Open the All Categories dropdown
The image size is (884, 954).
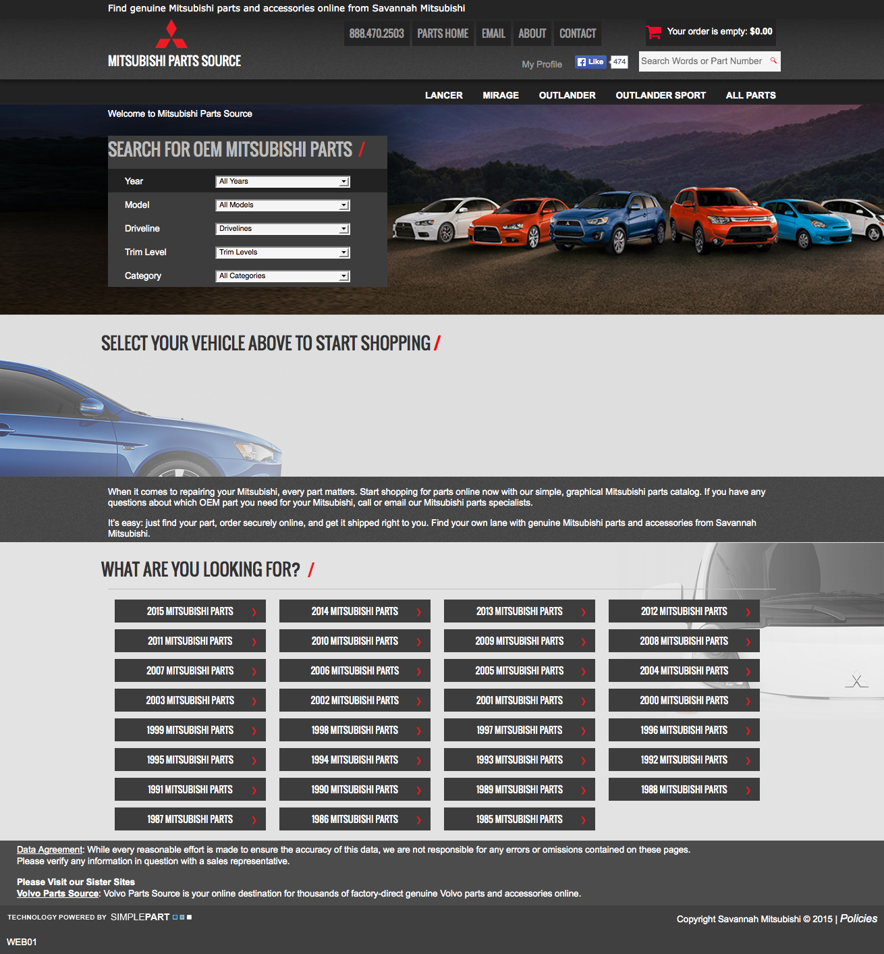(x=282, y=276)
